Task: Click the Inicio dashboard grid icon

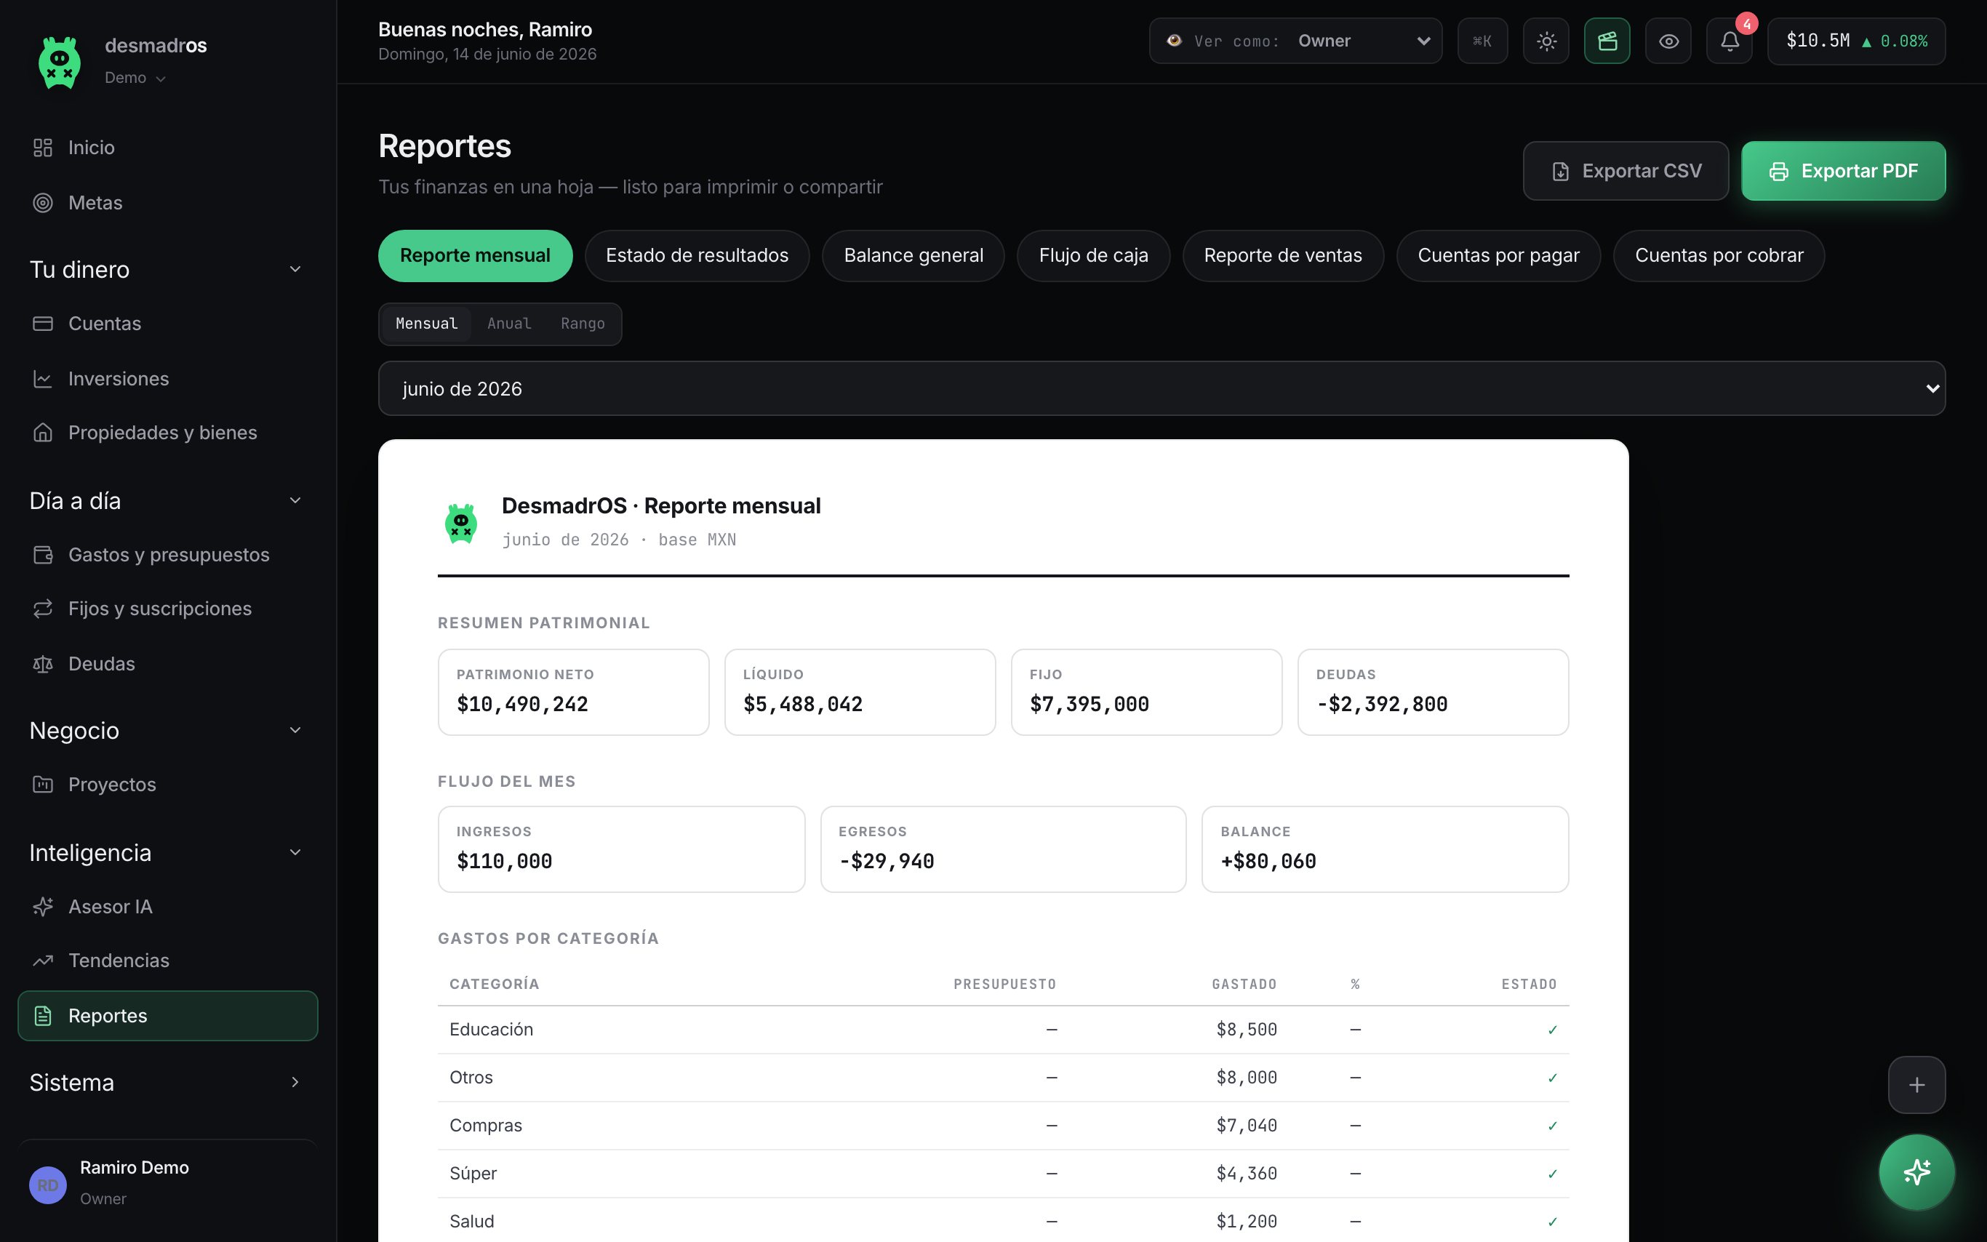Action: (43, 148)
